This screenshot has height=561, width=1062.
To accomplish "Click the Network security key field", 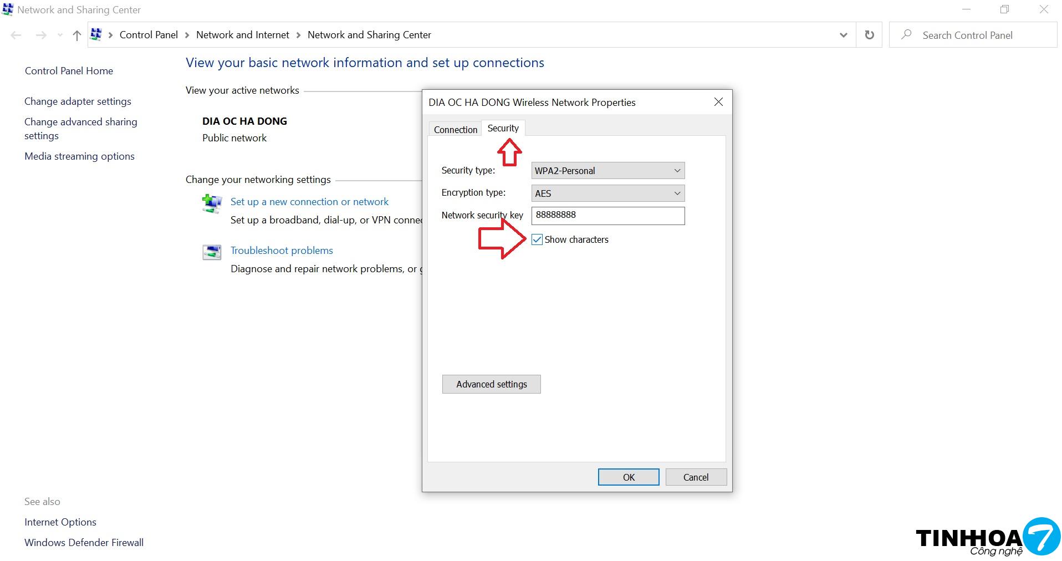I will [x=607, y=216].
